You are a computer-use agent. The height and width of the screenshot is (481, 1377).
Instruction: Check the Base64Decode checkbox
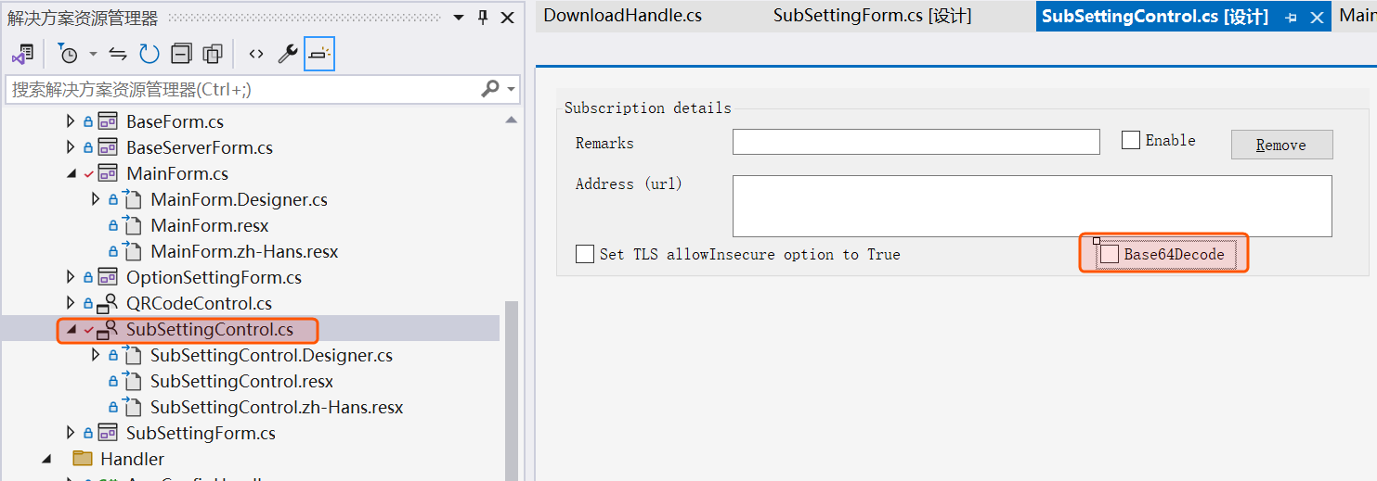pyautogui.click(x=1110, y=254)
